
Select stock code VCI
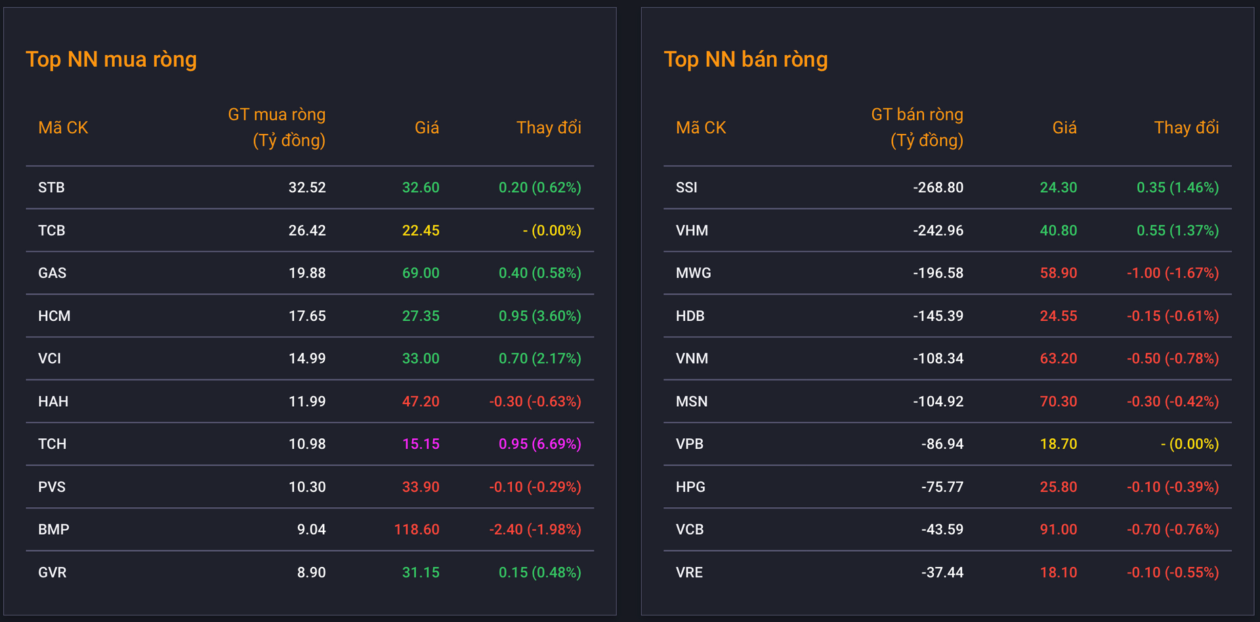pyautogui.click(x=49, y=358)
